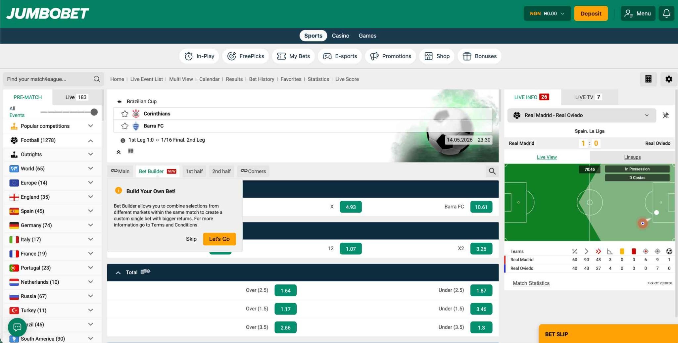Open the live chat bubble
This screenshot has width=678, height=343.
[x=17, y=327]
